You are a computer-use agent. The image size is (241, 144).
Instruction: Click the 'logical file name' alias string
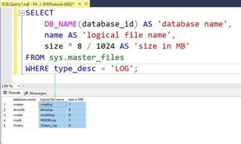(x=127, y=35)
